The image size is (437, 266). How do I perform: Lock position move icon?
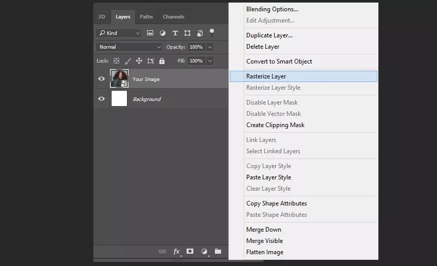[139, 61]
